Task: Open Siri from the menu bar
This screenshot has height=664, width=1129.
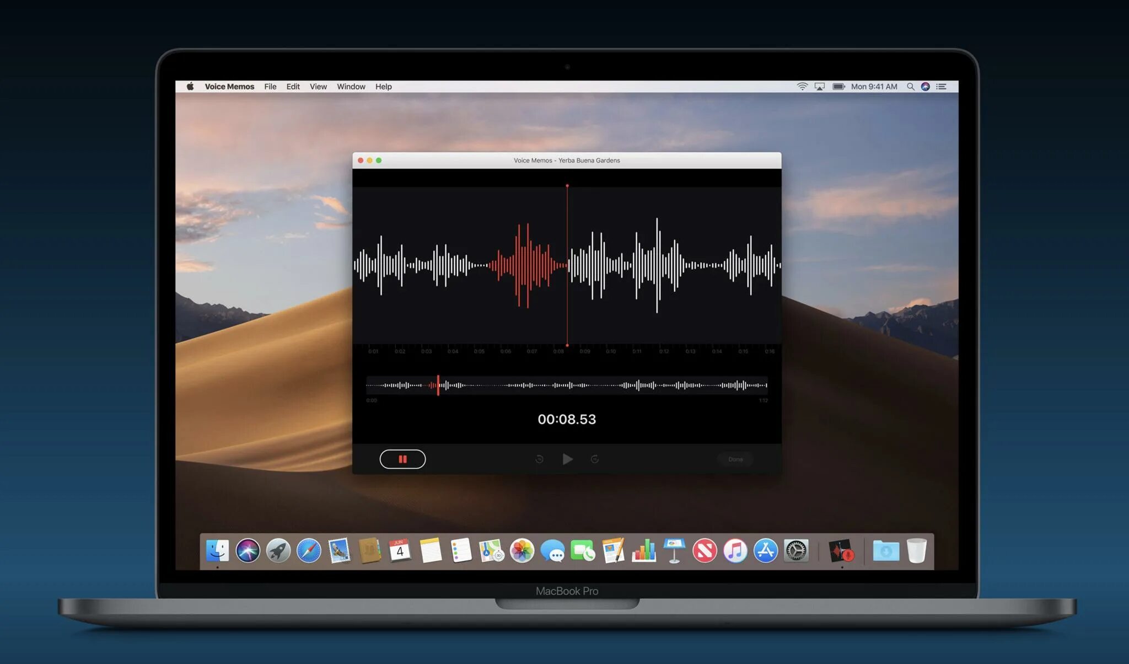Action: click(926, 87)
